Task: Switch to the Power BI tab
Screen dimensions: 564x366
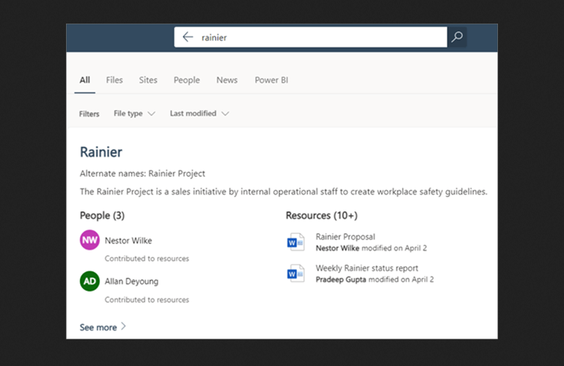Action: pyautogui.click(x=272, y=80)
